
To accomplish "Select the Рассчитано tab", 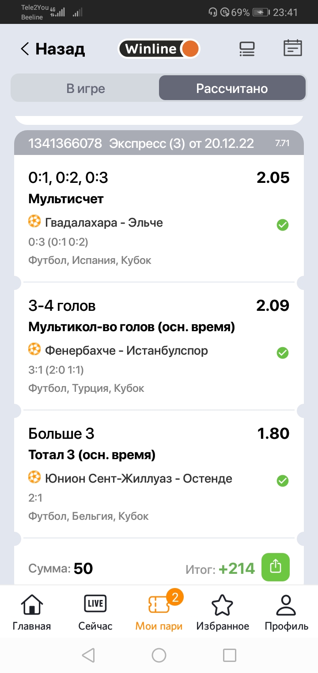I will tap(232, 89).
